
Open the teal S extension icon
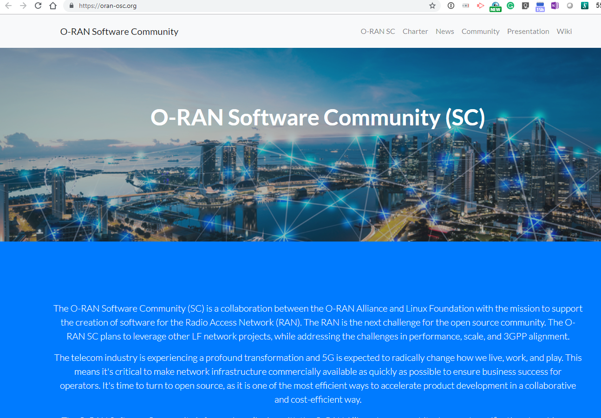click(585, 6)
